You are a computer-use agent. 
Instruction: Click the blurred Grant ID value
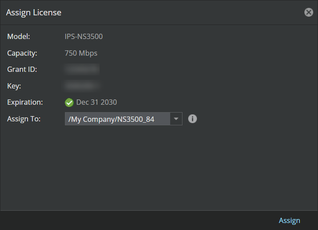click(x=82, y=69)
